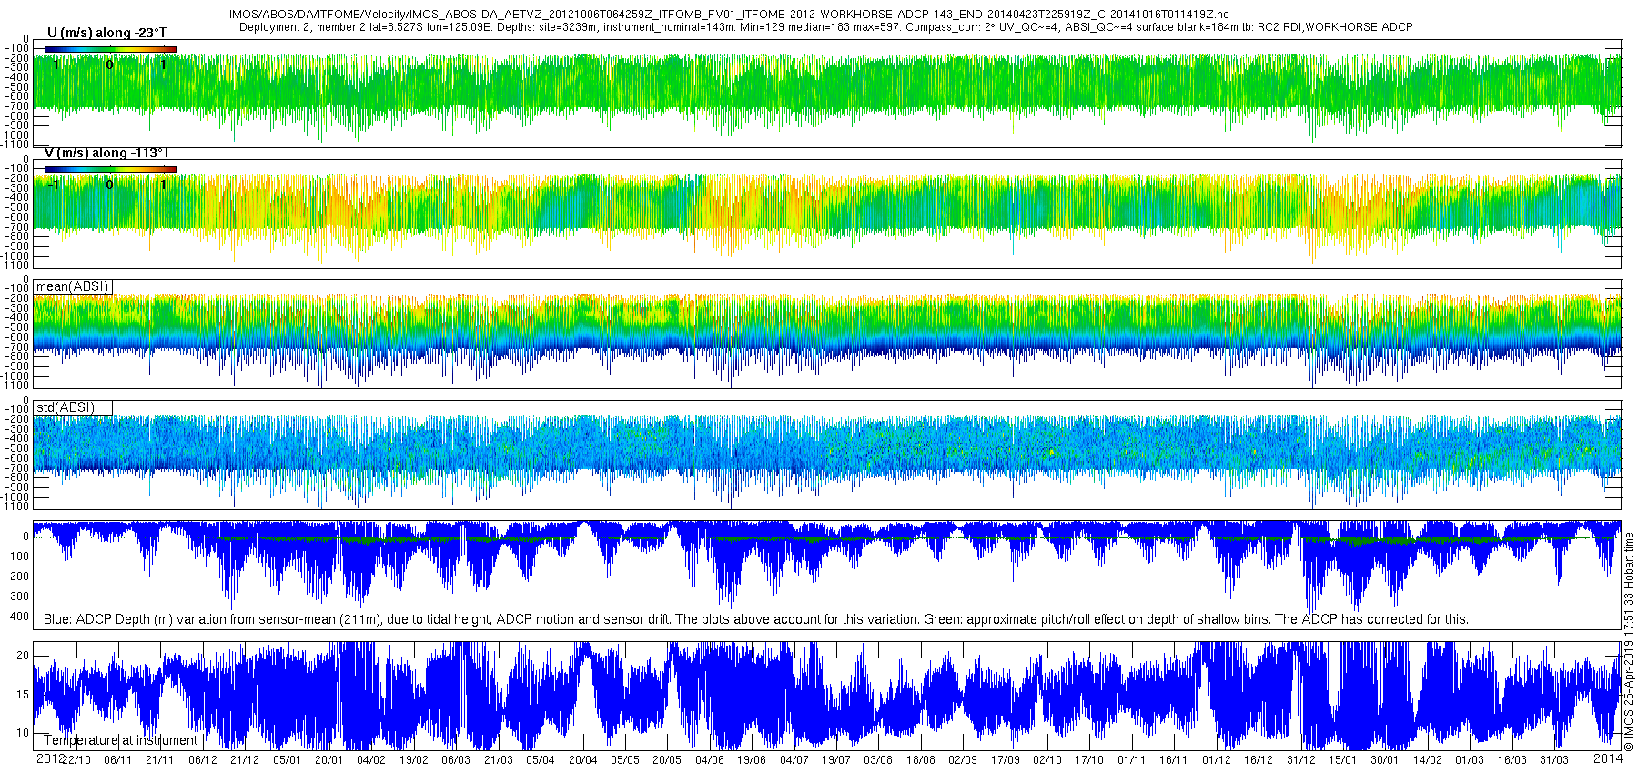The image size is (1638, 773).
Task: Click the '15/01' date tick label
Action: [1342, 760]
